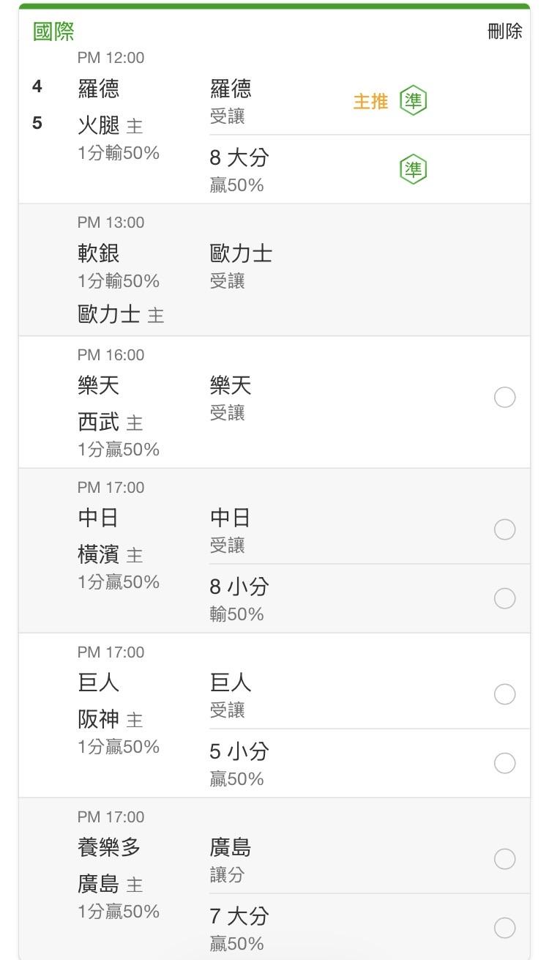This screenshot has height=960, width=549.
Task: Click the 準 badge beside 羅德 受讓
Action: click(x=413, y=100)
